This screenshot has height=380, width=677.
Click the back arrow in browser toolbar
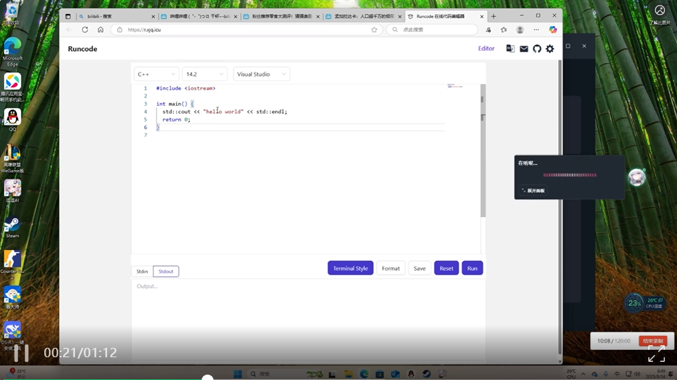[70, 30]
